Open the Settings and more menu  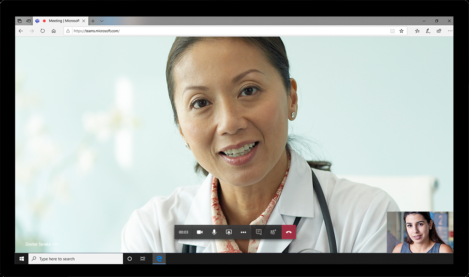450,31
